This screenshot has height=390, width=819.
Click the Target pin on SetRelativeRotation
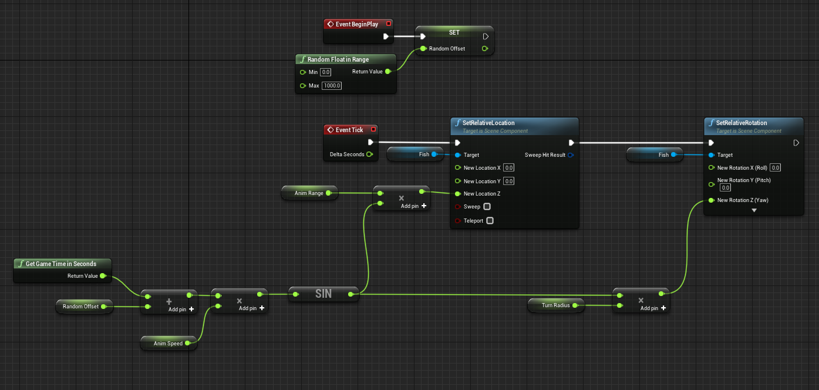point(711,154)
